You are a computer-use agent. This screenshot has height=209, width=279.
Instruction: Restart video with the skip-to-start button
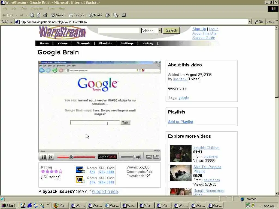(x=51, y=157)
